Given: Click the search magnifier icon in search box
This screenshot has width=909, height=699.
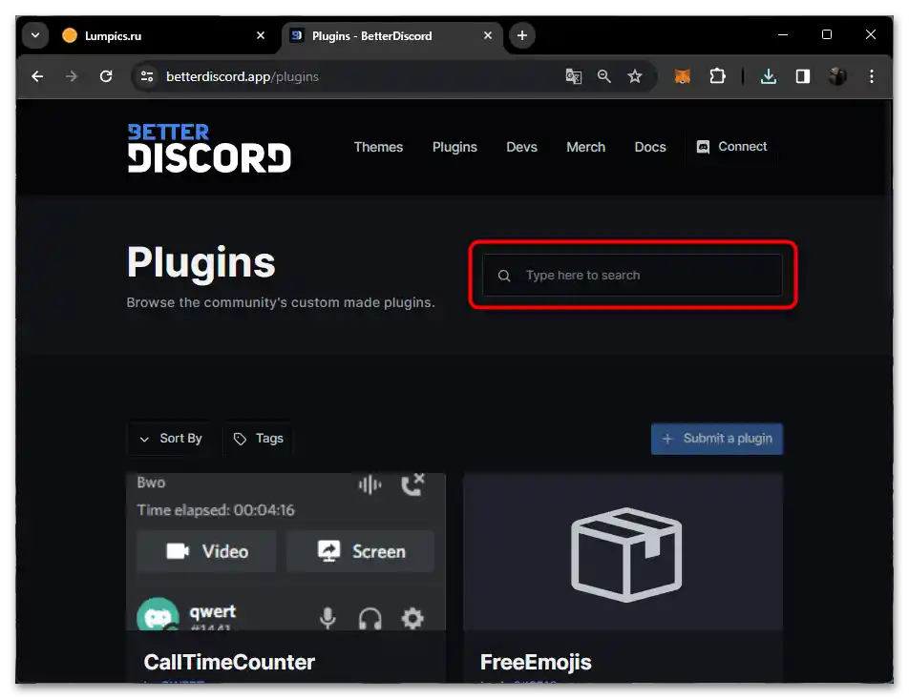Looking at the screenshot, I should coord(504,276).
